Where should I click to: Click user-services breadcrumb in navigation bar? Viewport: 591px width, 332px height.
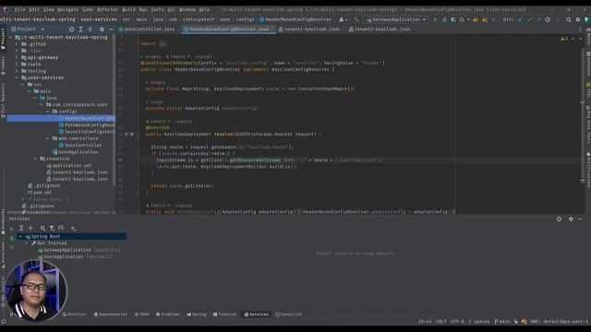coord(99,19)
